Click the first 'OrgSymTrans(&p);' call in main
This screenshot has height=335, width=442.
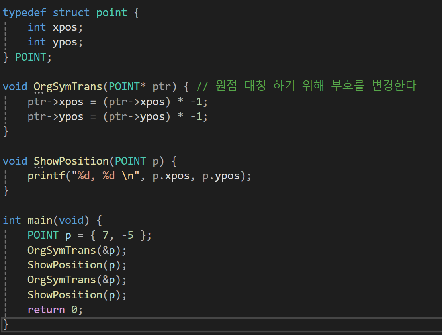click(77, 251)
